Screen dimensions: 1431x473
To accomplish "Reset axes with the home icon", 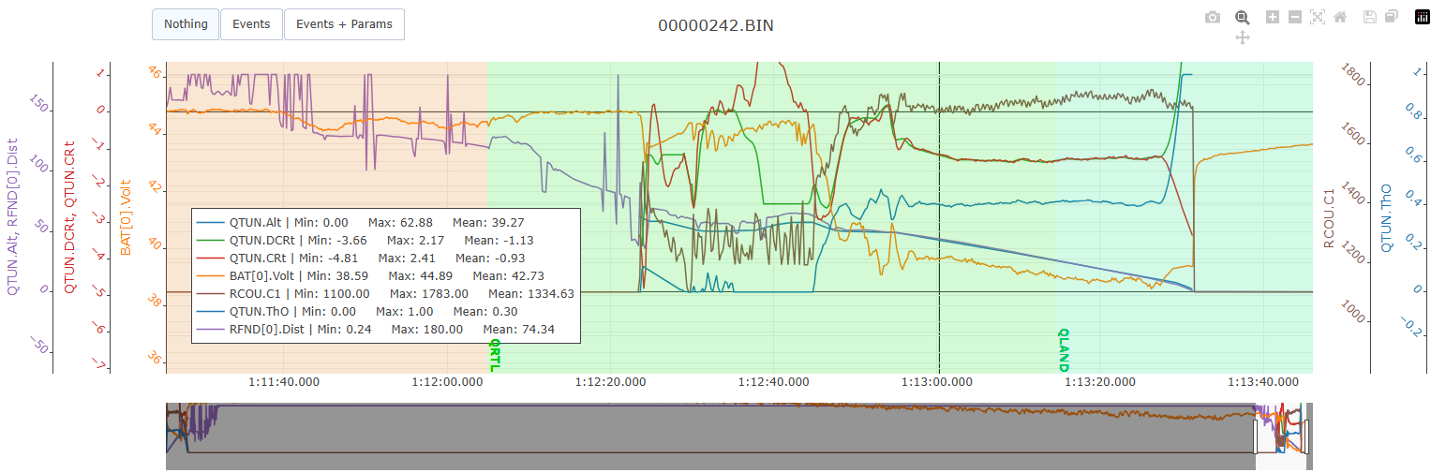I will pyautogui.click(x=1340, y=17).
